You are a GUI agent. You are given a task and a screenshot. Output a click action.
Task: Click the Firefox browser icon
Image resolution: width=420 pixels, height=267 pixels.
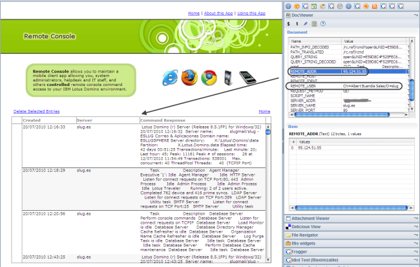[189, 78]
